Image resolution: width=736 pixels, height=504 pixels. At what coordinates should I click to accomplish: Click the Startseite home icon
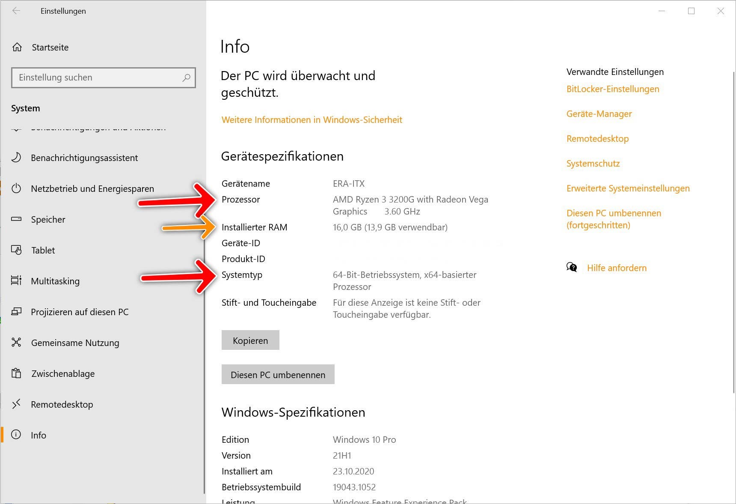17,47
